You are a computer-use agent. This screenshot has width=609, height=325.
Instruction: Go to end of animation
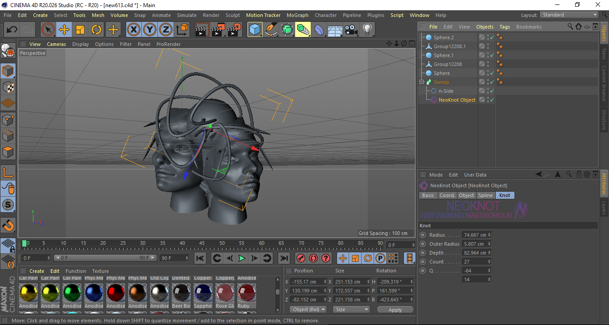284,258
